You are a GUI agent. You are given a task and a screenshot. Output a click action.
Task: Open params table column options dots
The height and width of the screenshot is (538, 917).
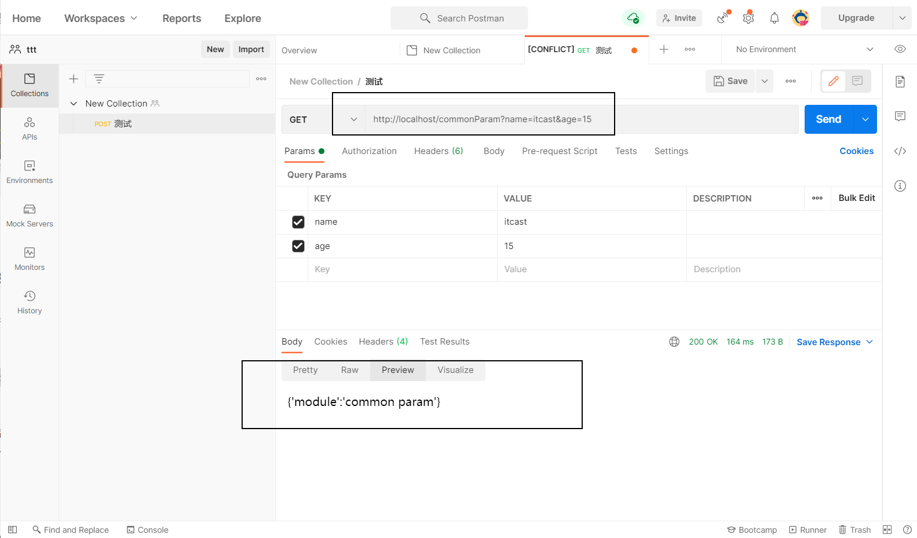pyautogui.click(x=817, y=198)
